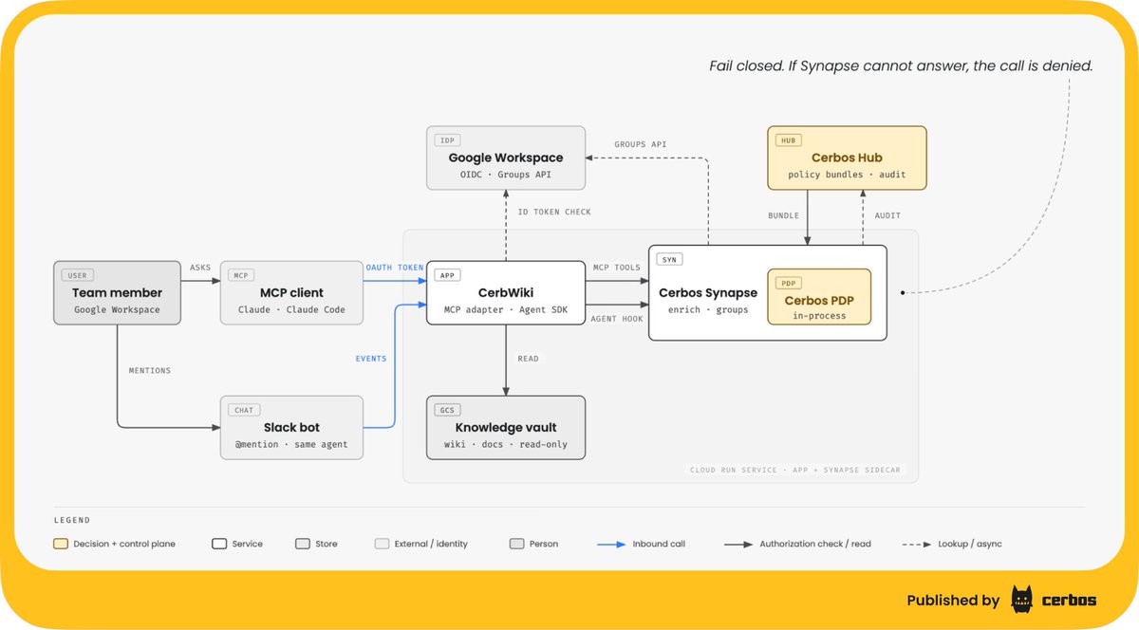Select the Team member node
This screenshot has height=630, width=1139.
tap(117, 292)
